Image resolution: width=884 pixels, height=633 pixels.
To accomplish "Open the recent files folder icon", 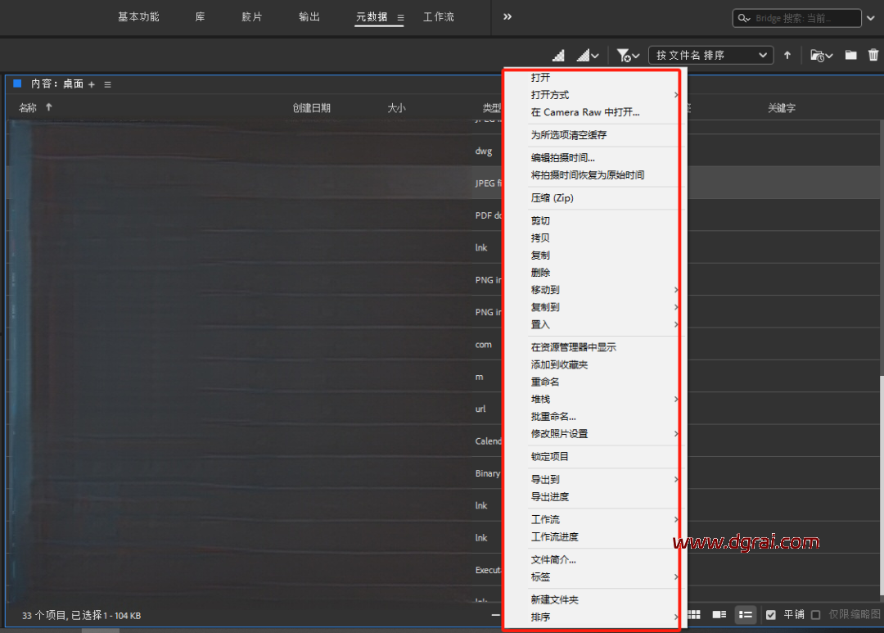I will (x=822, y=56).
